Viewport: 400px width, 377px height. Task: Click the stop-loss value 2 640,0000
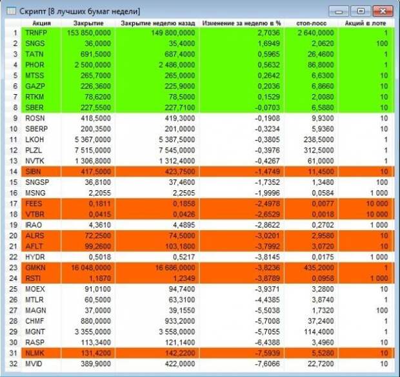tap(315, 33)
